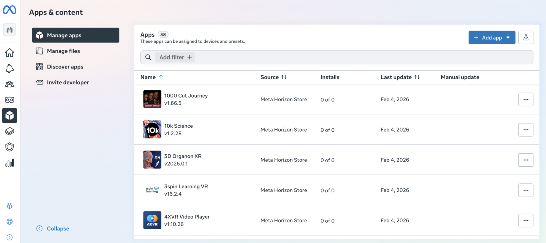Sort by Last update column header
Viewport: 546px width, 243px height.
pos(400,77)
